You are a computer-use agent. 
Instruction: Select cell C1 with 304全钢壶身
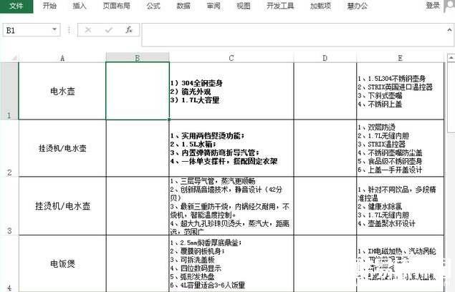pos(231,91)
